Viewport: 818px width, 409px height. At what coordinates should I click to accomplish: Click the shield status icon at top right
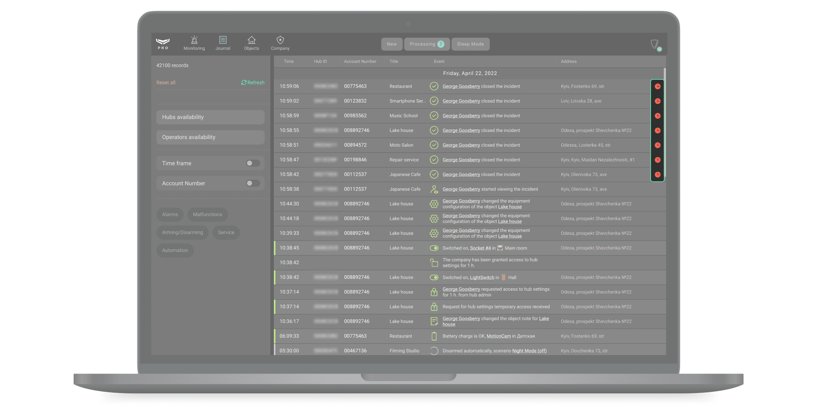point(655,45)
